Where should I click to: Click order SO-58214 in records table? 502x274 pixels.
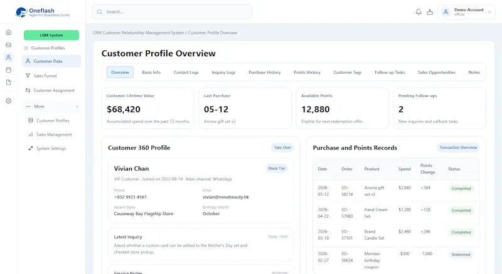(x=347, y=191)
